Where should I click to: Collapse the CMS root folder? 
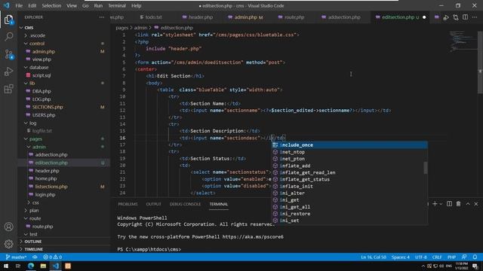29,28
